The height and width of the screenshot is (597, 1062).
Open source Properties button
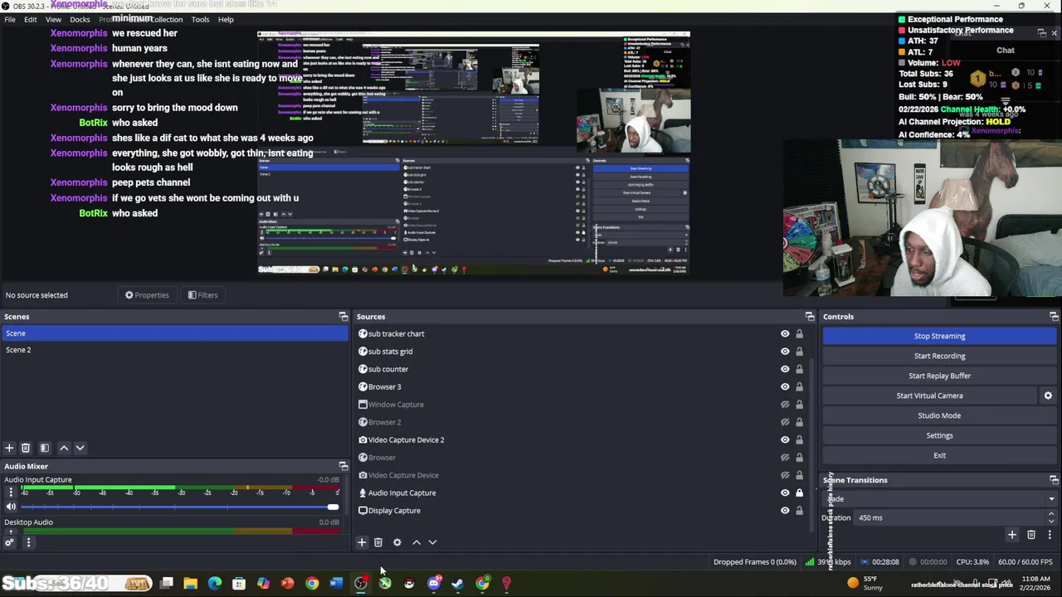(147, 295)
